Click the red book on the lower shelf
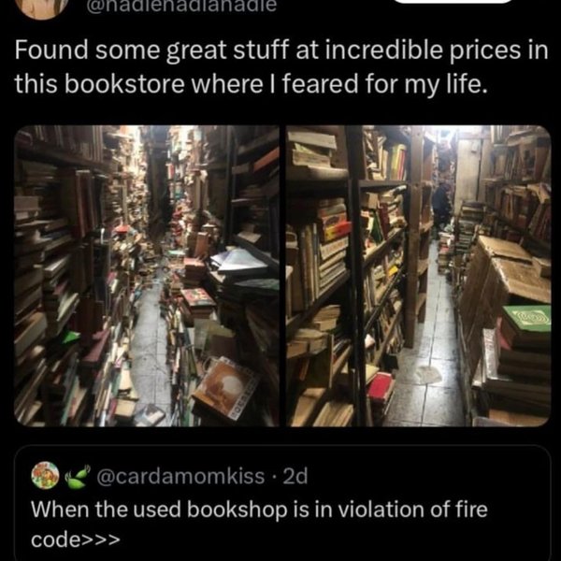 [x=381, y=387]
